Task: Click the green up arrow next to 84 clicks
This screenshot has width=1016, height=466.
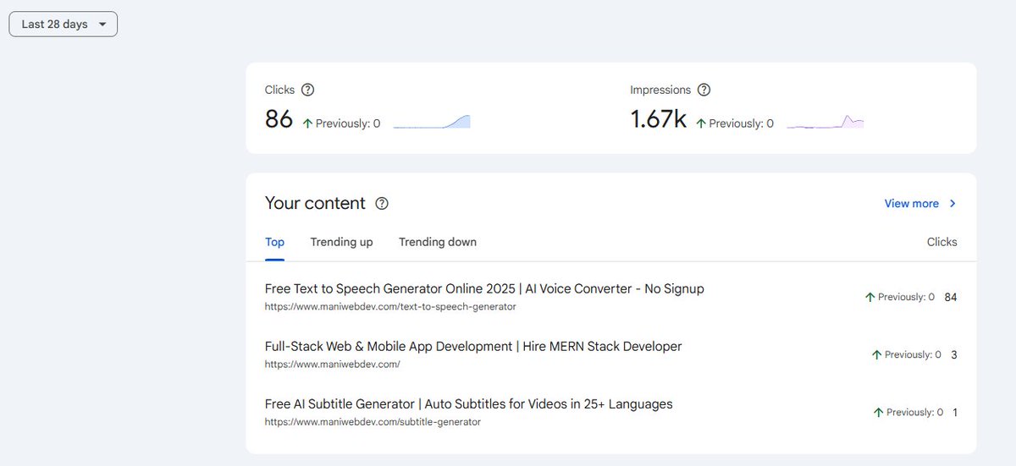Action: [x=870, y=297]
